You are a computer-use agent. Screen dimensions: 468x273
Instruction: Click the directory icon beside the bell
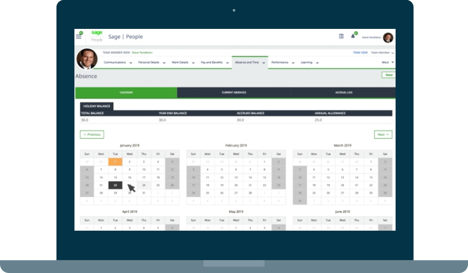(341, 36)
